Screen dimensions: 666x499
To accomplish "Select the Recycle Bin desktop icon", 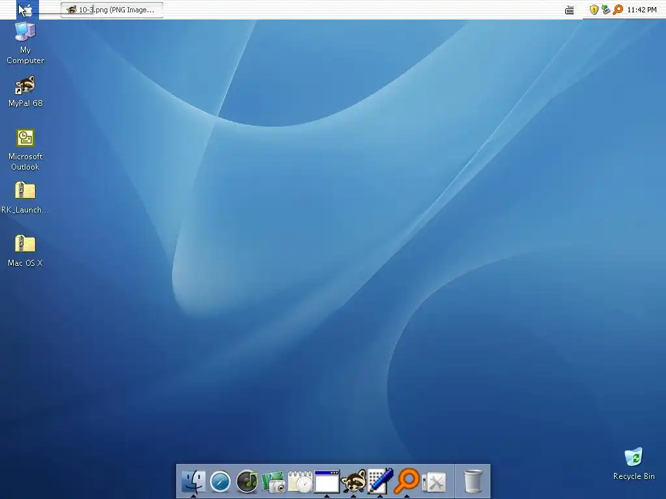I will tap(633, 463).
